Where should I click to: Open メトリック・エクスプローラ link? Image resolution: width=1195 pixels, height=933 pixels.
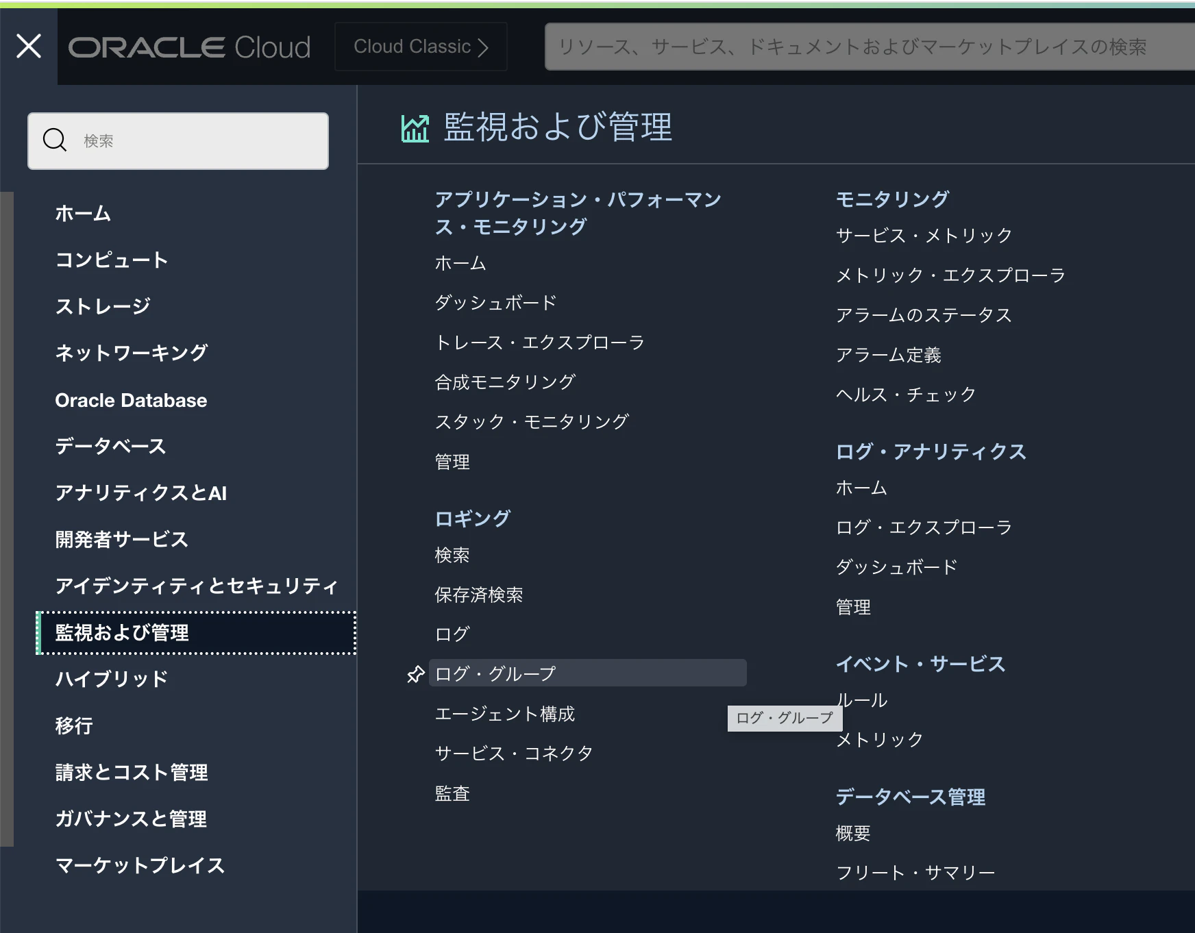(950, 275)
